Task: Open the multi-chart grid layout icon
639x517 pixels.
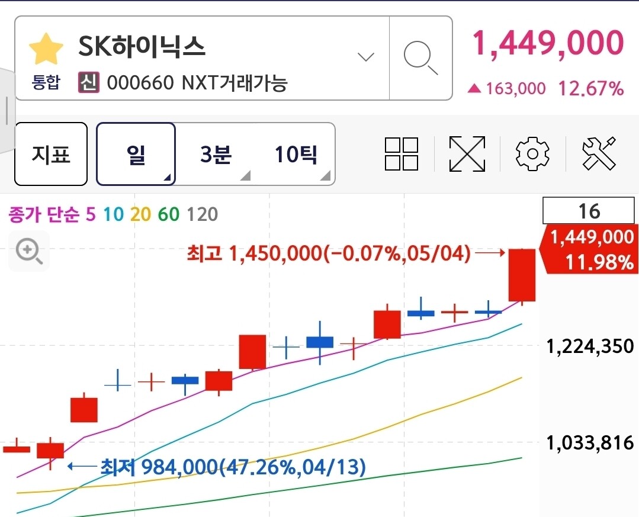Action: point(402,154)
